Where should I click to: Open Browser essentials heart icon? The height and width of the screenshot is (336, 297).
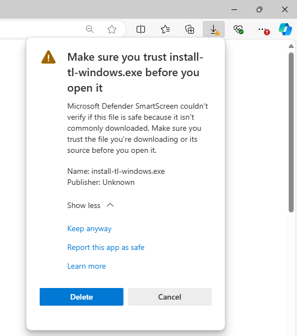click(238, 29)
